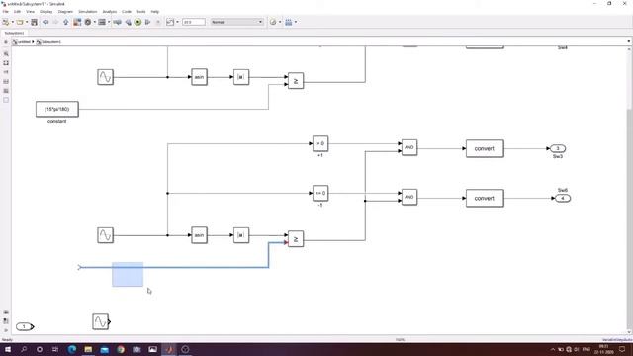Select outport 3 labeled Sw3
633x356 pixels.
tap(558, 148)
